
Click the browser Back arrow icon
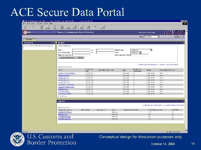(25, 27)
